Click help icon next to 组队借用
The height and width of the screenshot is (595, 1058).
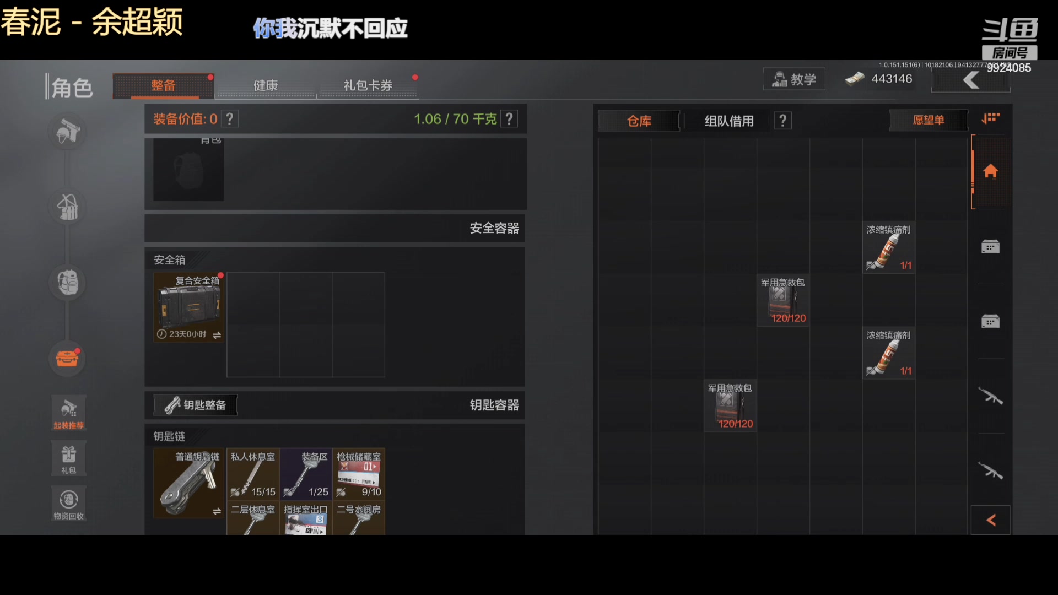click(x=782, y=121)
